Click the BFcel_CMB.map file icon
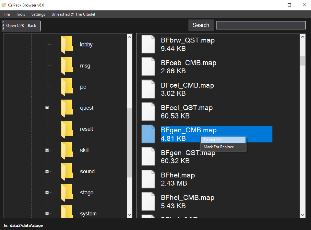Screen dimensions: 311x230 click(x=148, y=89)
